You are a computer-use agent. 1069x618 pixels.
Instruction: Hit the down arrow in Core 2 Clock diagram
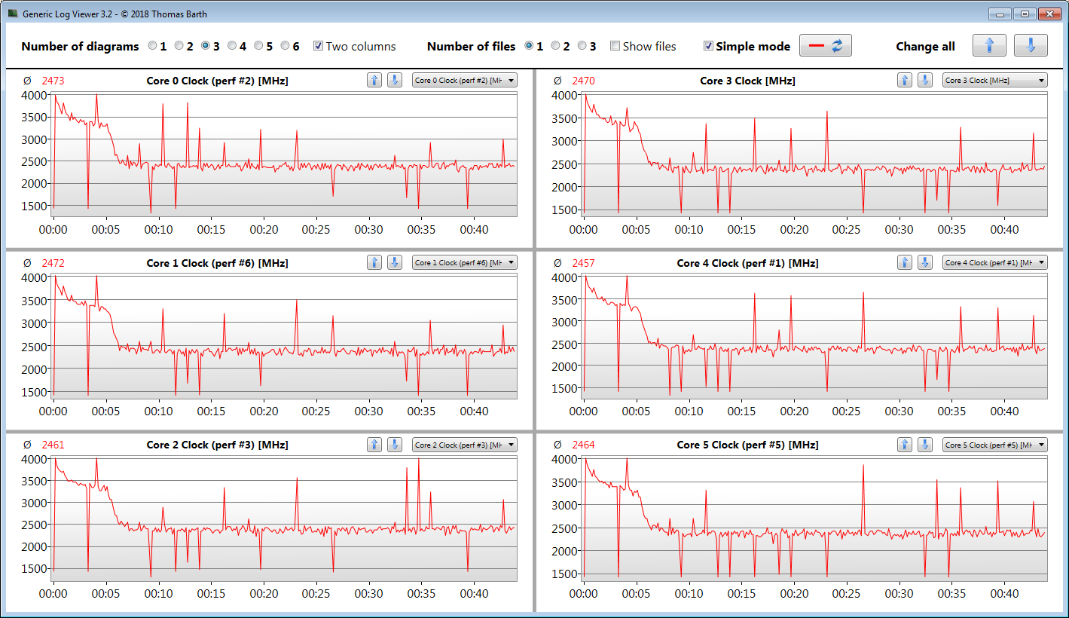point(394,445)
